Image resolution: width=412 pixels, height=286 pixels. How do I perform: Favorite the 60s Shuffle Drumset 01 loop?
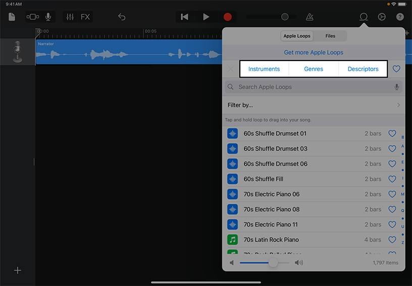[392, 134]
